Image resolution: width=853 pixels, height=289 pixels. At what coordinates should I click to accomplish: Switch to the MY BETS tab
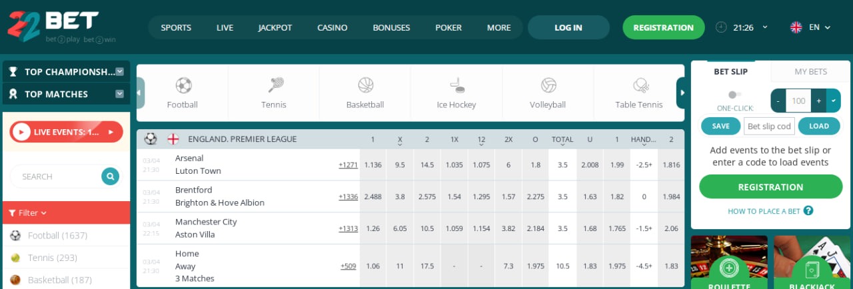pyautogui.click(x=811, y=71)
